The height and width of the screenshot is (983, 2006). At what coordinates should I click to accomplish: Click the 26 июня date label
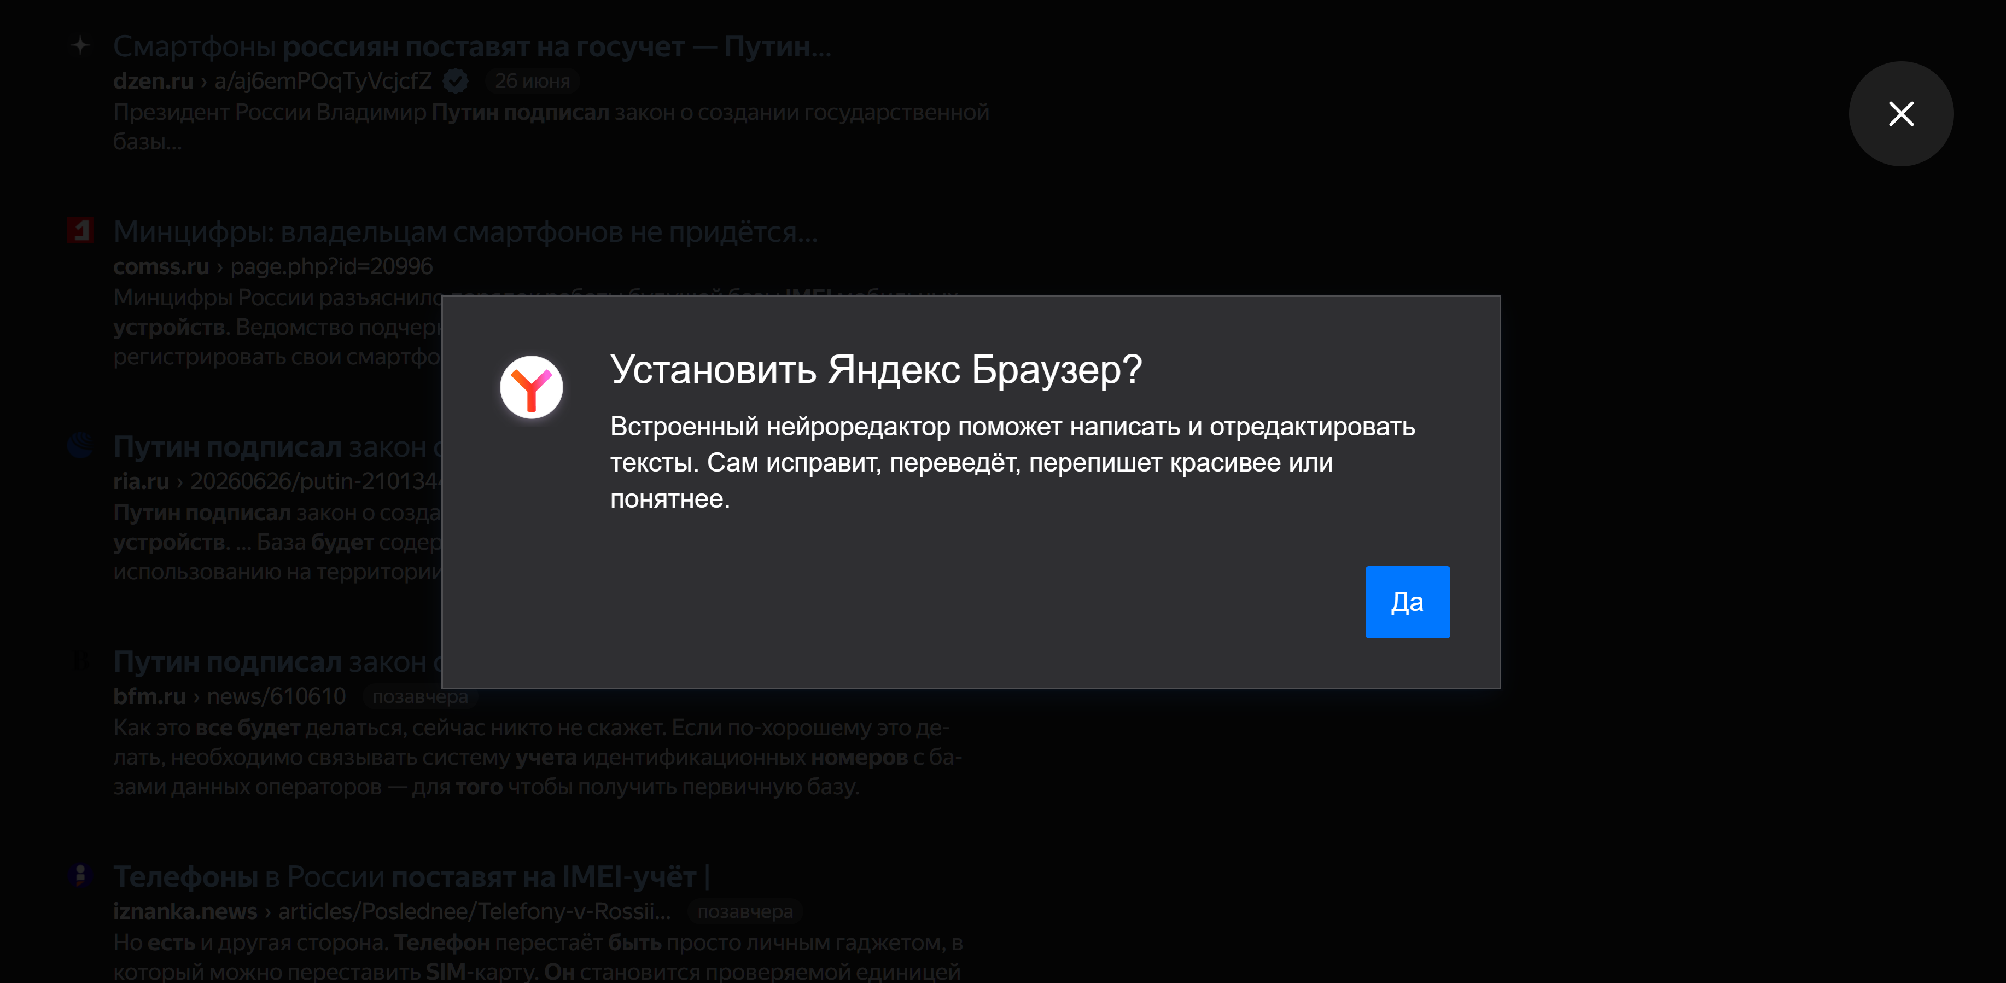[533, 80]
